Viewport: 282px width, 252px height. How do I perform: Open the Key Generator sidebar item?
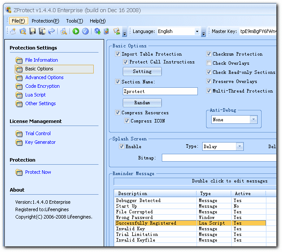coord(40,142)
